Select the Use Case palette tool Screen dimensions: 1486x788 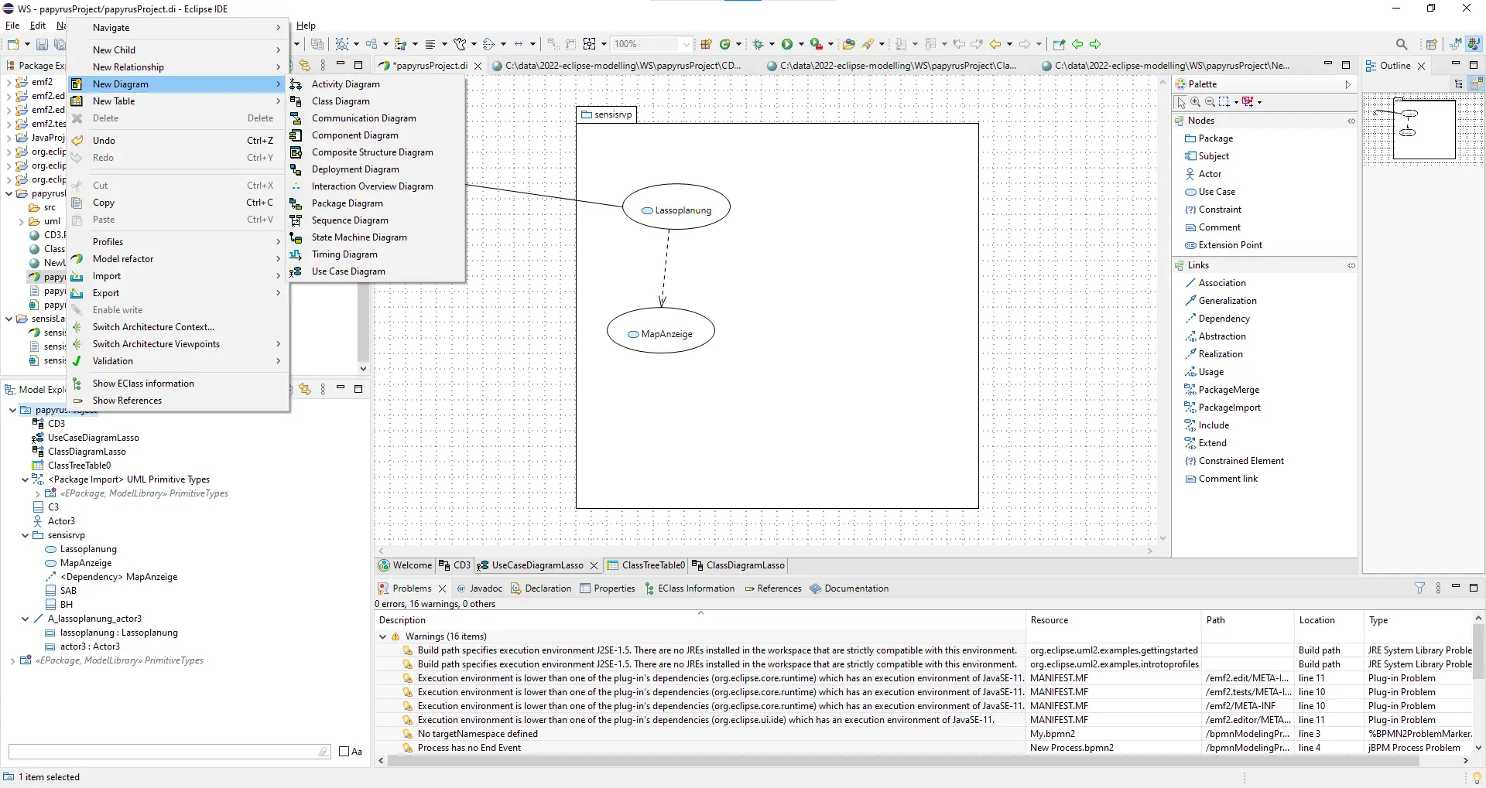pos(1216,192)
